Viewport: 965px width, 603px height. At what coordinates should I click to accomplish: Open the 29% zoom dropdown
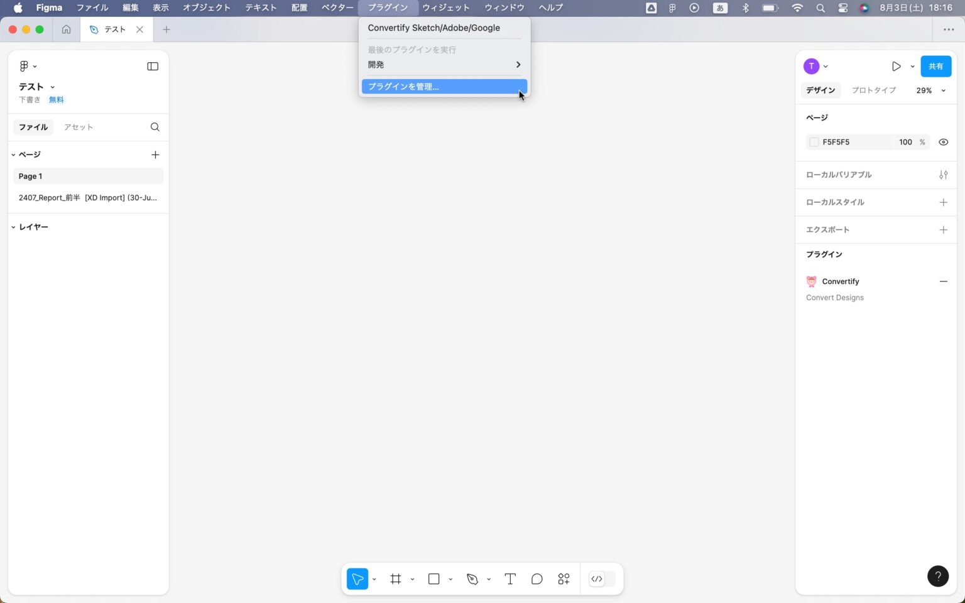[930, 90]
